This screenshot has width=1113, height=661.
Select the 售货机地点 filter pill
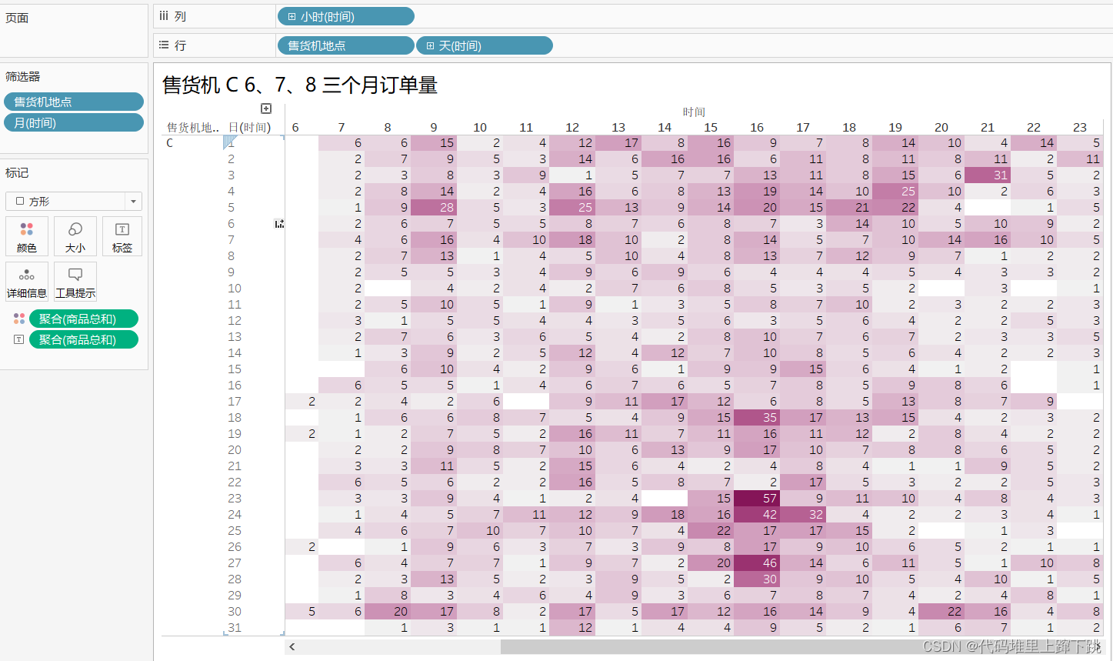click(74, 102)
